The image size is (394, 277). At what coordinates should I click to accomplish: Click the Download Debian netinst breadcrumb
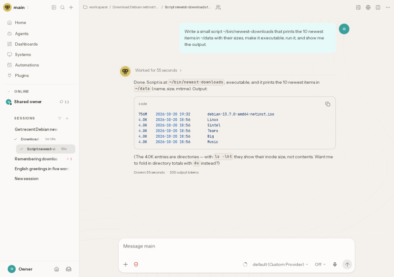point(135,7)
